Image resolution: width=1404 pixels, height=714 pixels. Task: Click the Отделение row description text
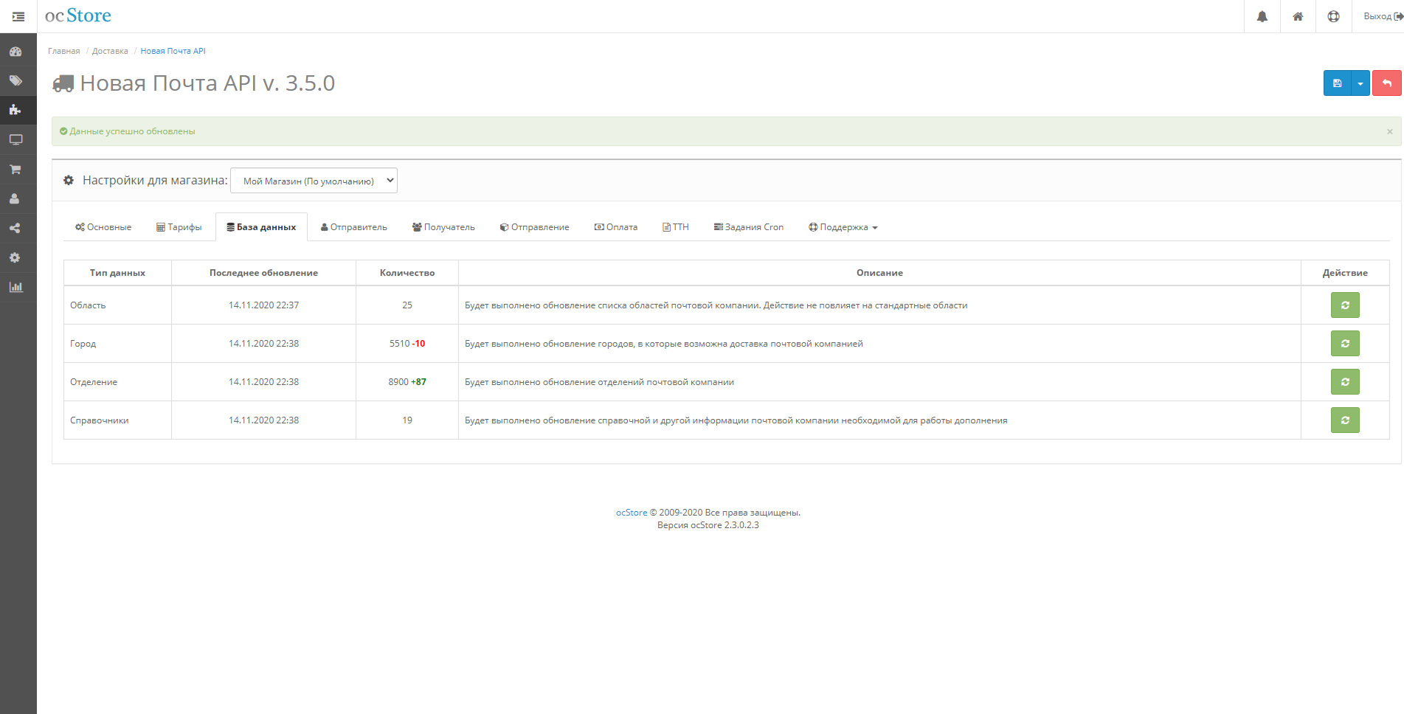(599, 382)
